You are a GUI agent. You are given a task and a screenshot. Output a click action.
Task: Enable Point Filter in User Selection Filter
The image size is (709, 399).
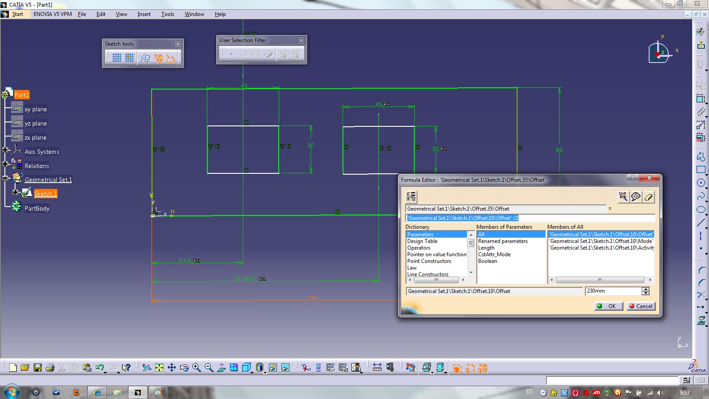[x=231, y=54]
